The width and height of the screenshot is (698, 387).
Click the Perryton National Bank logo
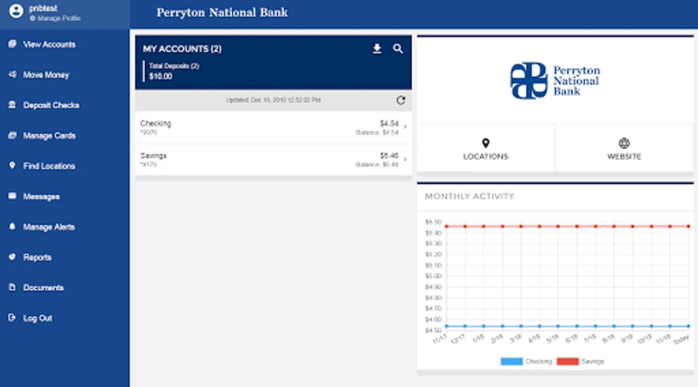pyautogui.click(x=555, y=80)
